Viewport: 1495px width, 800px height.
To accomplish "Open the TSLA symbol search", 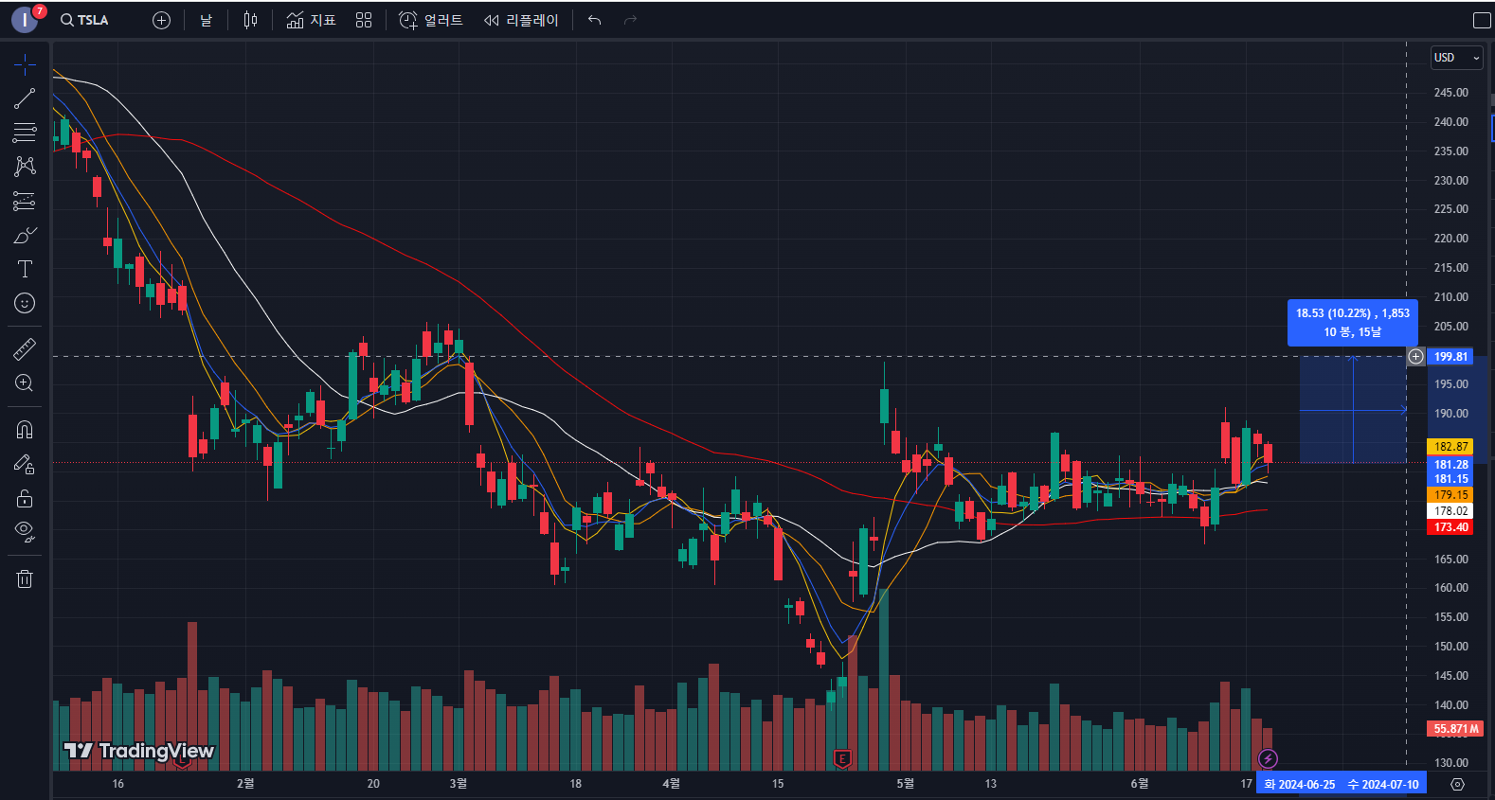I will (85, 20).
